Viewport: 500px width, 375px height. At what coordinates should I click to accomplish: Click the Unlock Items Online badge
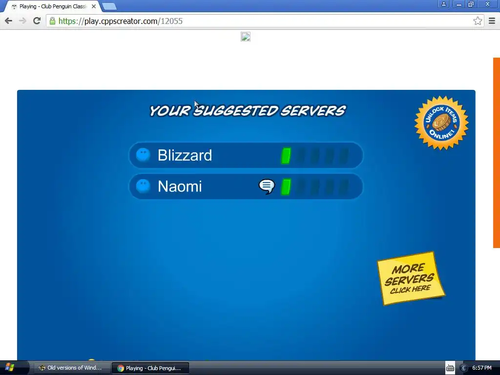coord(441,123)
